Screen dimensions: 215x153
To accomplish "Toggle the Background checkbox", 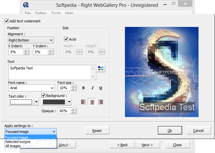I will tap(44, 95).
